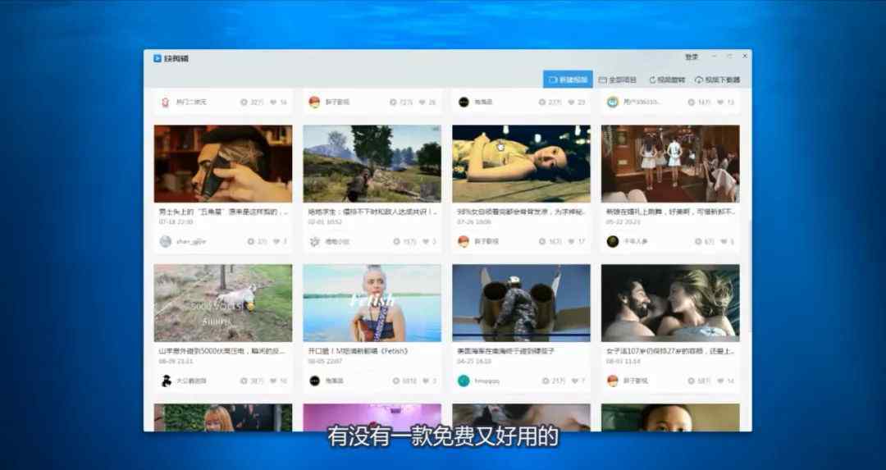The height and width of the screenshot is (470, 886).
Task: Like the 107岁 video with heart icon
Action: click(x=720, y=381)
